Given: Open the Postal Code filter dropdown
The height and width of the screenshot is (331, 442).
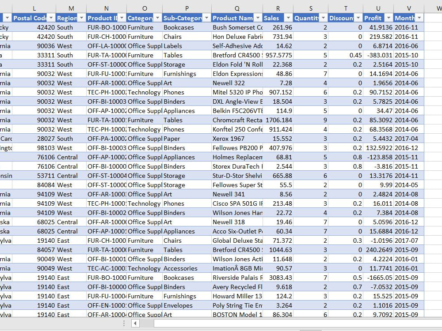Looking at the screenshot, I should coord(51,18).
